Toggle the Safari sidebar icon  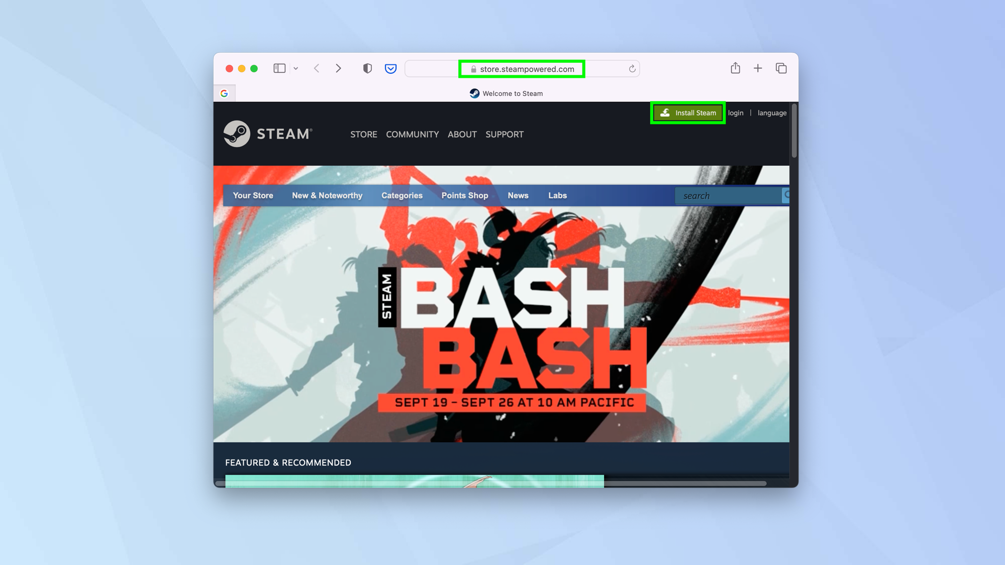(x=279, y=68)
